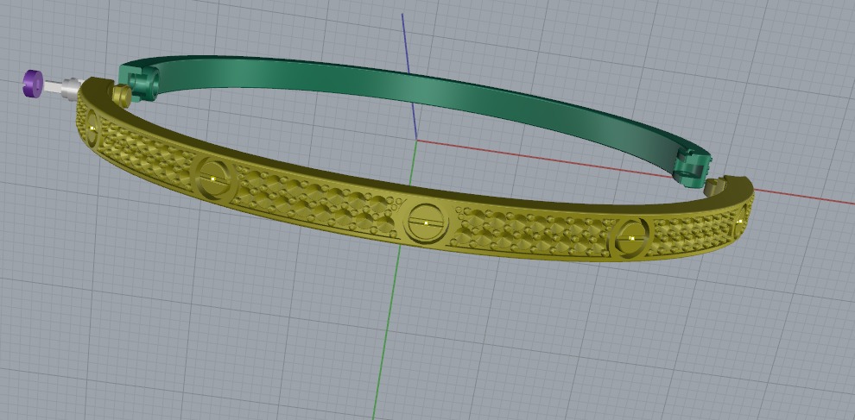855x420 pixels.
Task: Select the green hinge block near the red axis
Action: pyautogui.click(x=693, y=169)
